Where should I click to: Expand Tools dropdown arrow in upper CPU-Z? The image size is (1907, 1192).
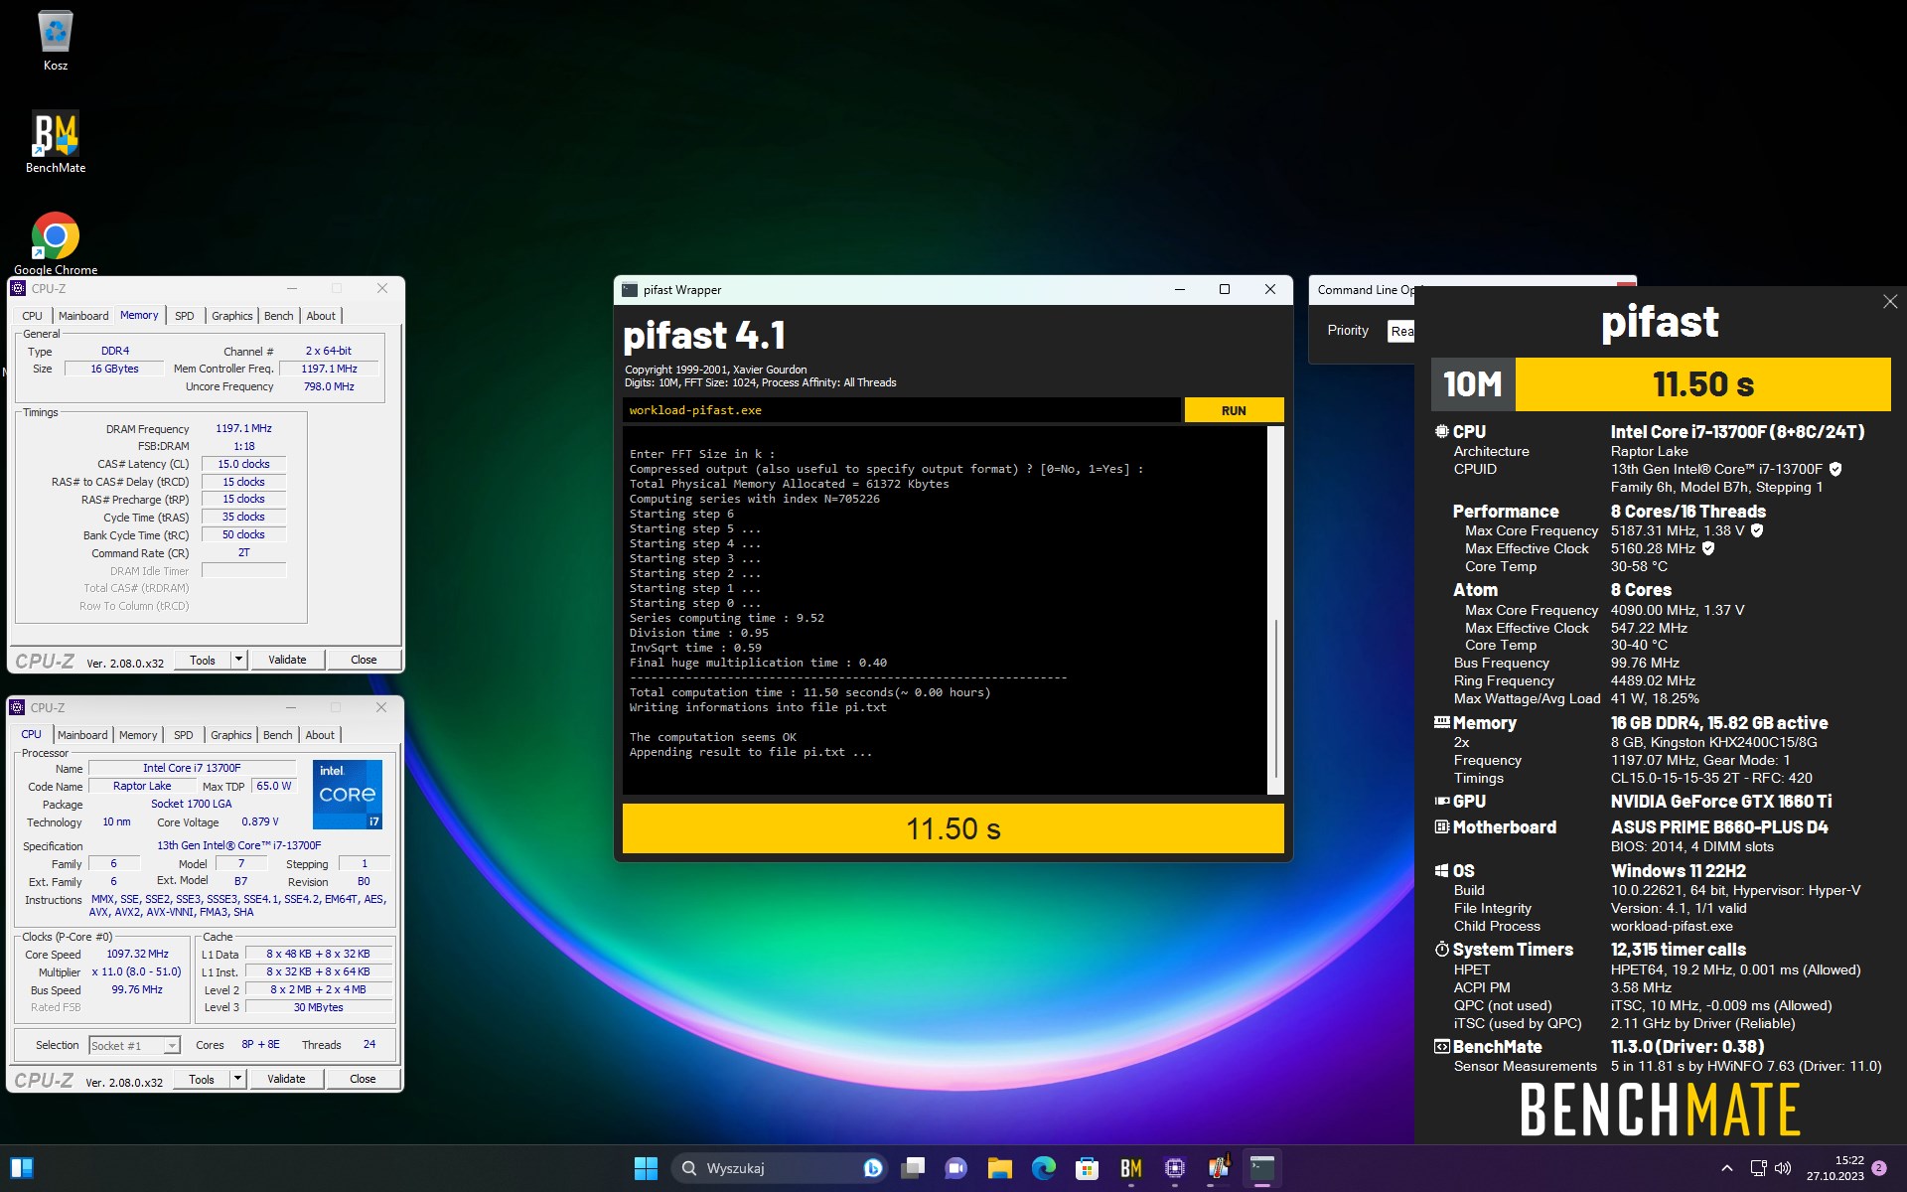tap(238, 660)
